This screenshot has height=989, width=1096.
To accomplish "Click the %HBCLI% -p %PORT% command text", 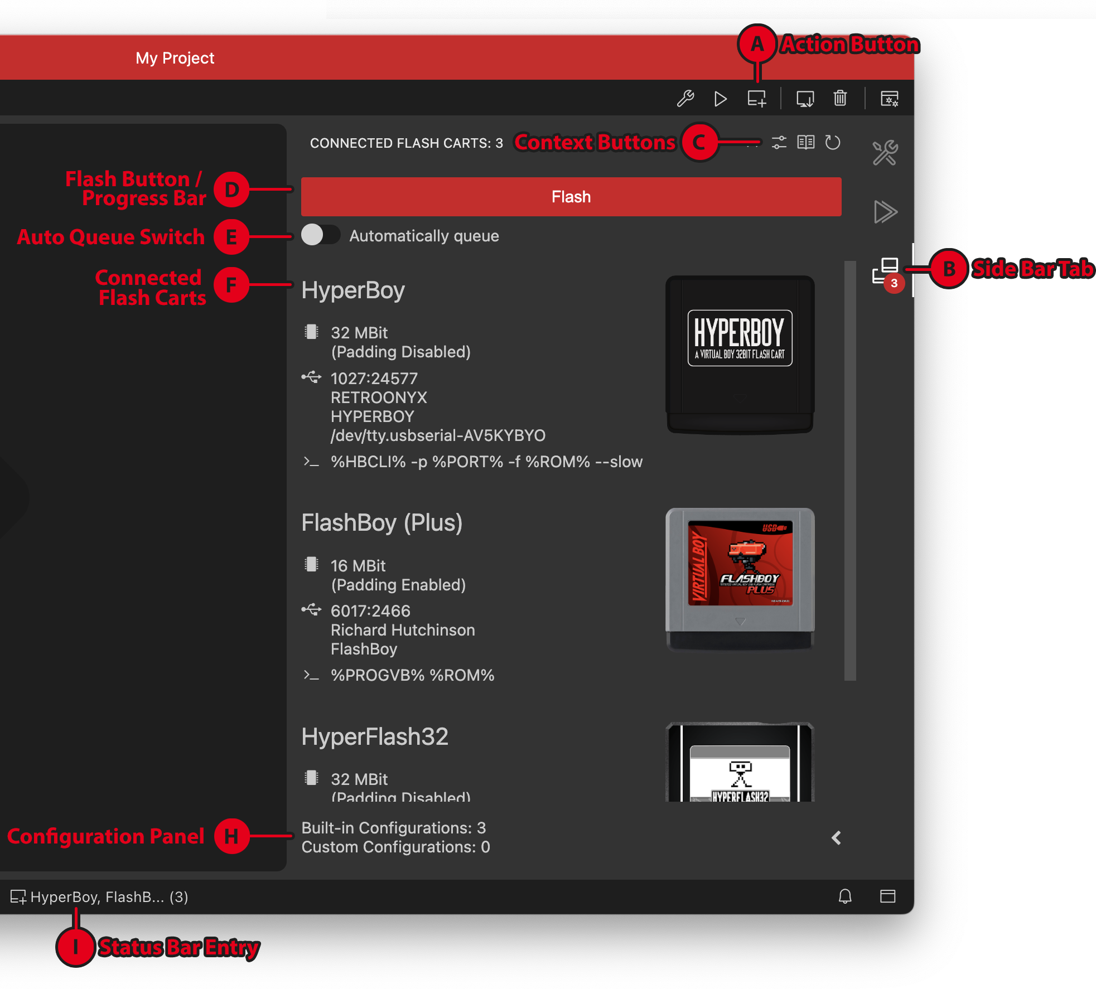I will pyautogui.click(x=486, y=462).
